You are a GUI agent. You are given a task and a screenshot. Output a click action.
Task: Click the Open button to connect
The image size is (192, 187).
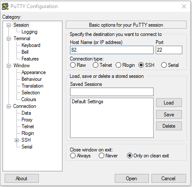tap(132, 179)
